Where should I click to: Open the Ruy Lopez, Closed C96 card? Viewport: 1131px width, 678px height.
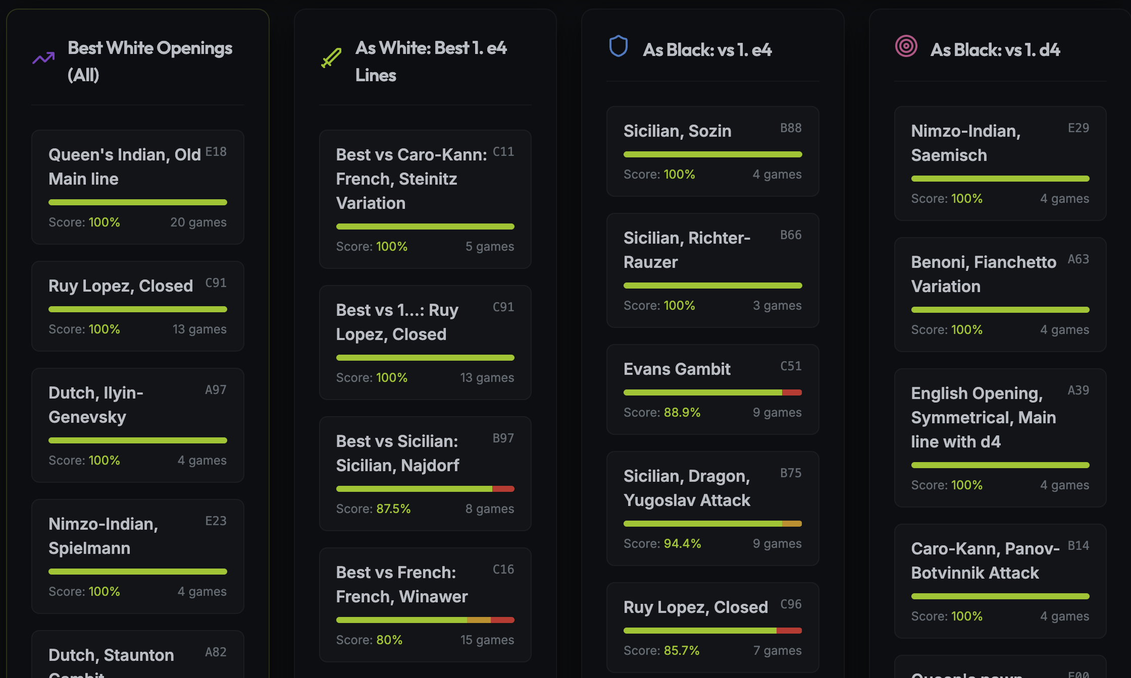[712, 627]
